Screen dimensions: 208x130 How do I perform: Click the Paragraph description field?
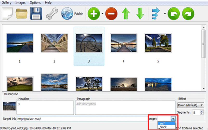125,108
